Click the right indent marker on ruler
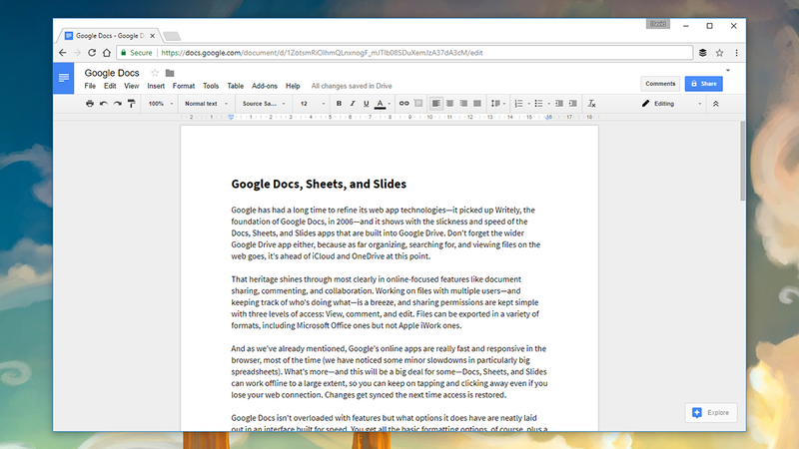The height and width of the screenshot is (449, 799). point(547,117)
